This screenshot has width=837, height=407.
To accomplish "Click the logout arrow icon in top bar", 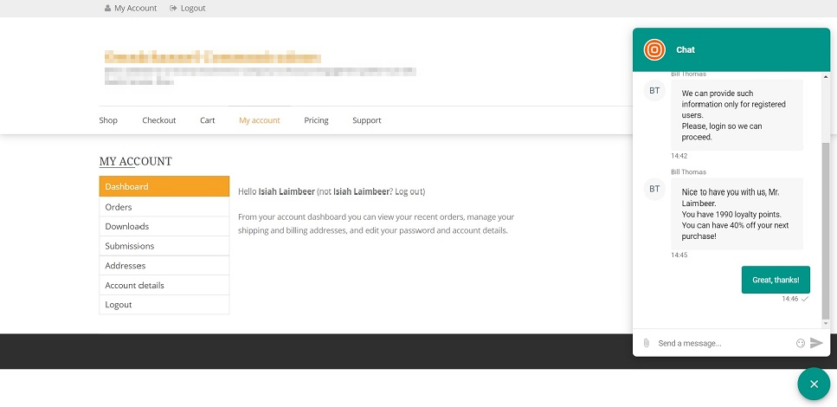I will coord(173,9).
